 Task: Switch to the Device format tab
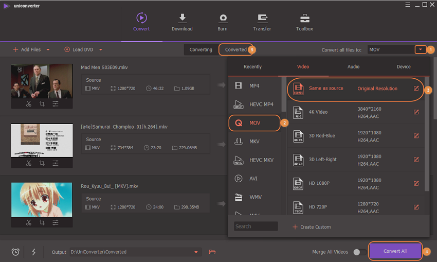click(404, 67)
